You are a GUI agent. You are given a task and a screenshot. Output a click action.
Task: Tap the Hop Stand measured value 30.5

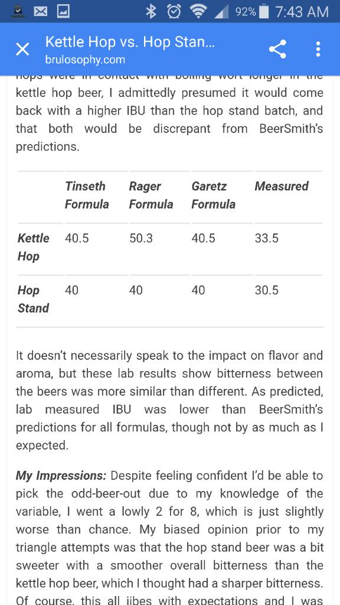point(266,290)
